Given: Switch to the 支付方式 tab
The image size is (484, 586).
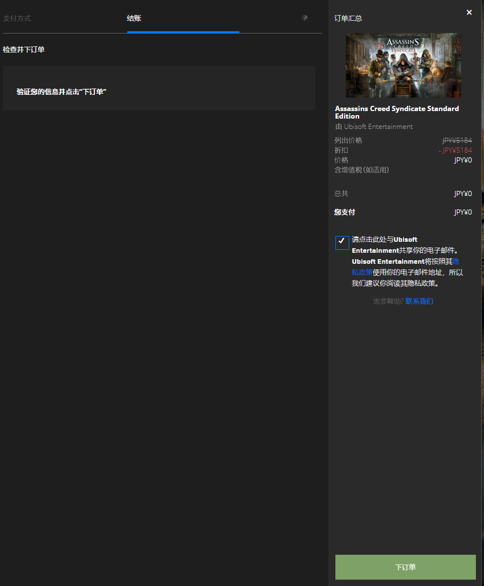Looking at the screenshot, I should (17, 19).
